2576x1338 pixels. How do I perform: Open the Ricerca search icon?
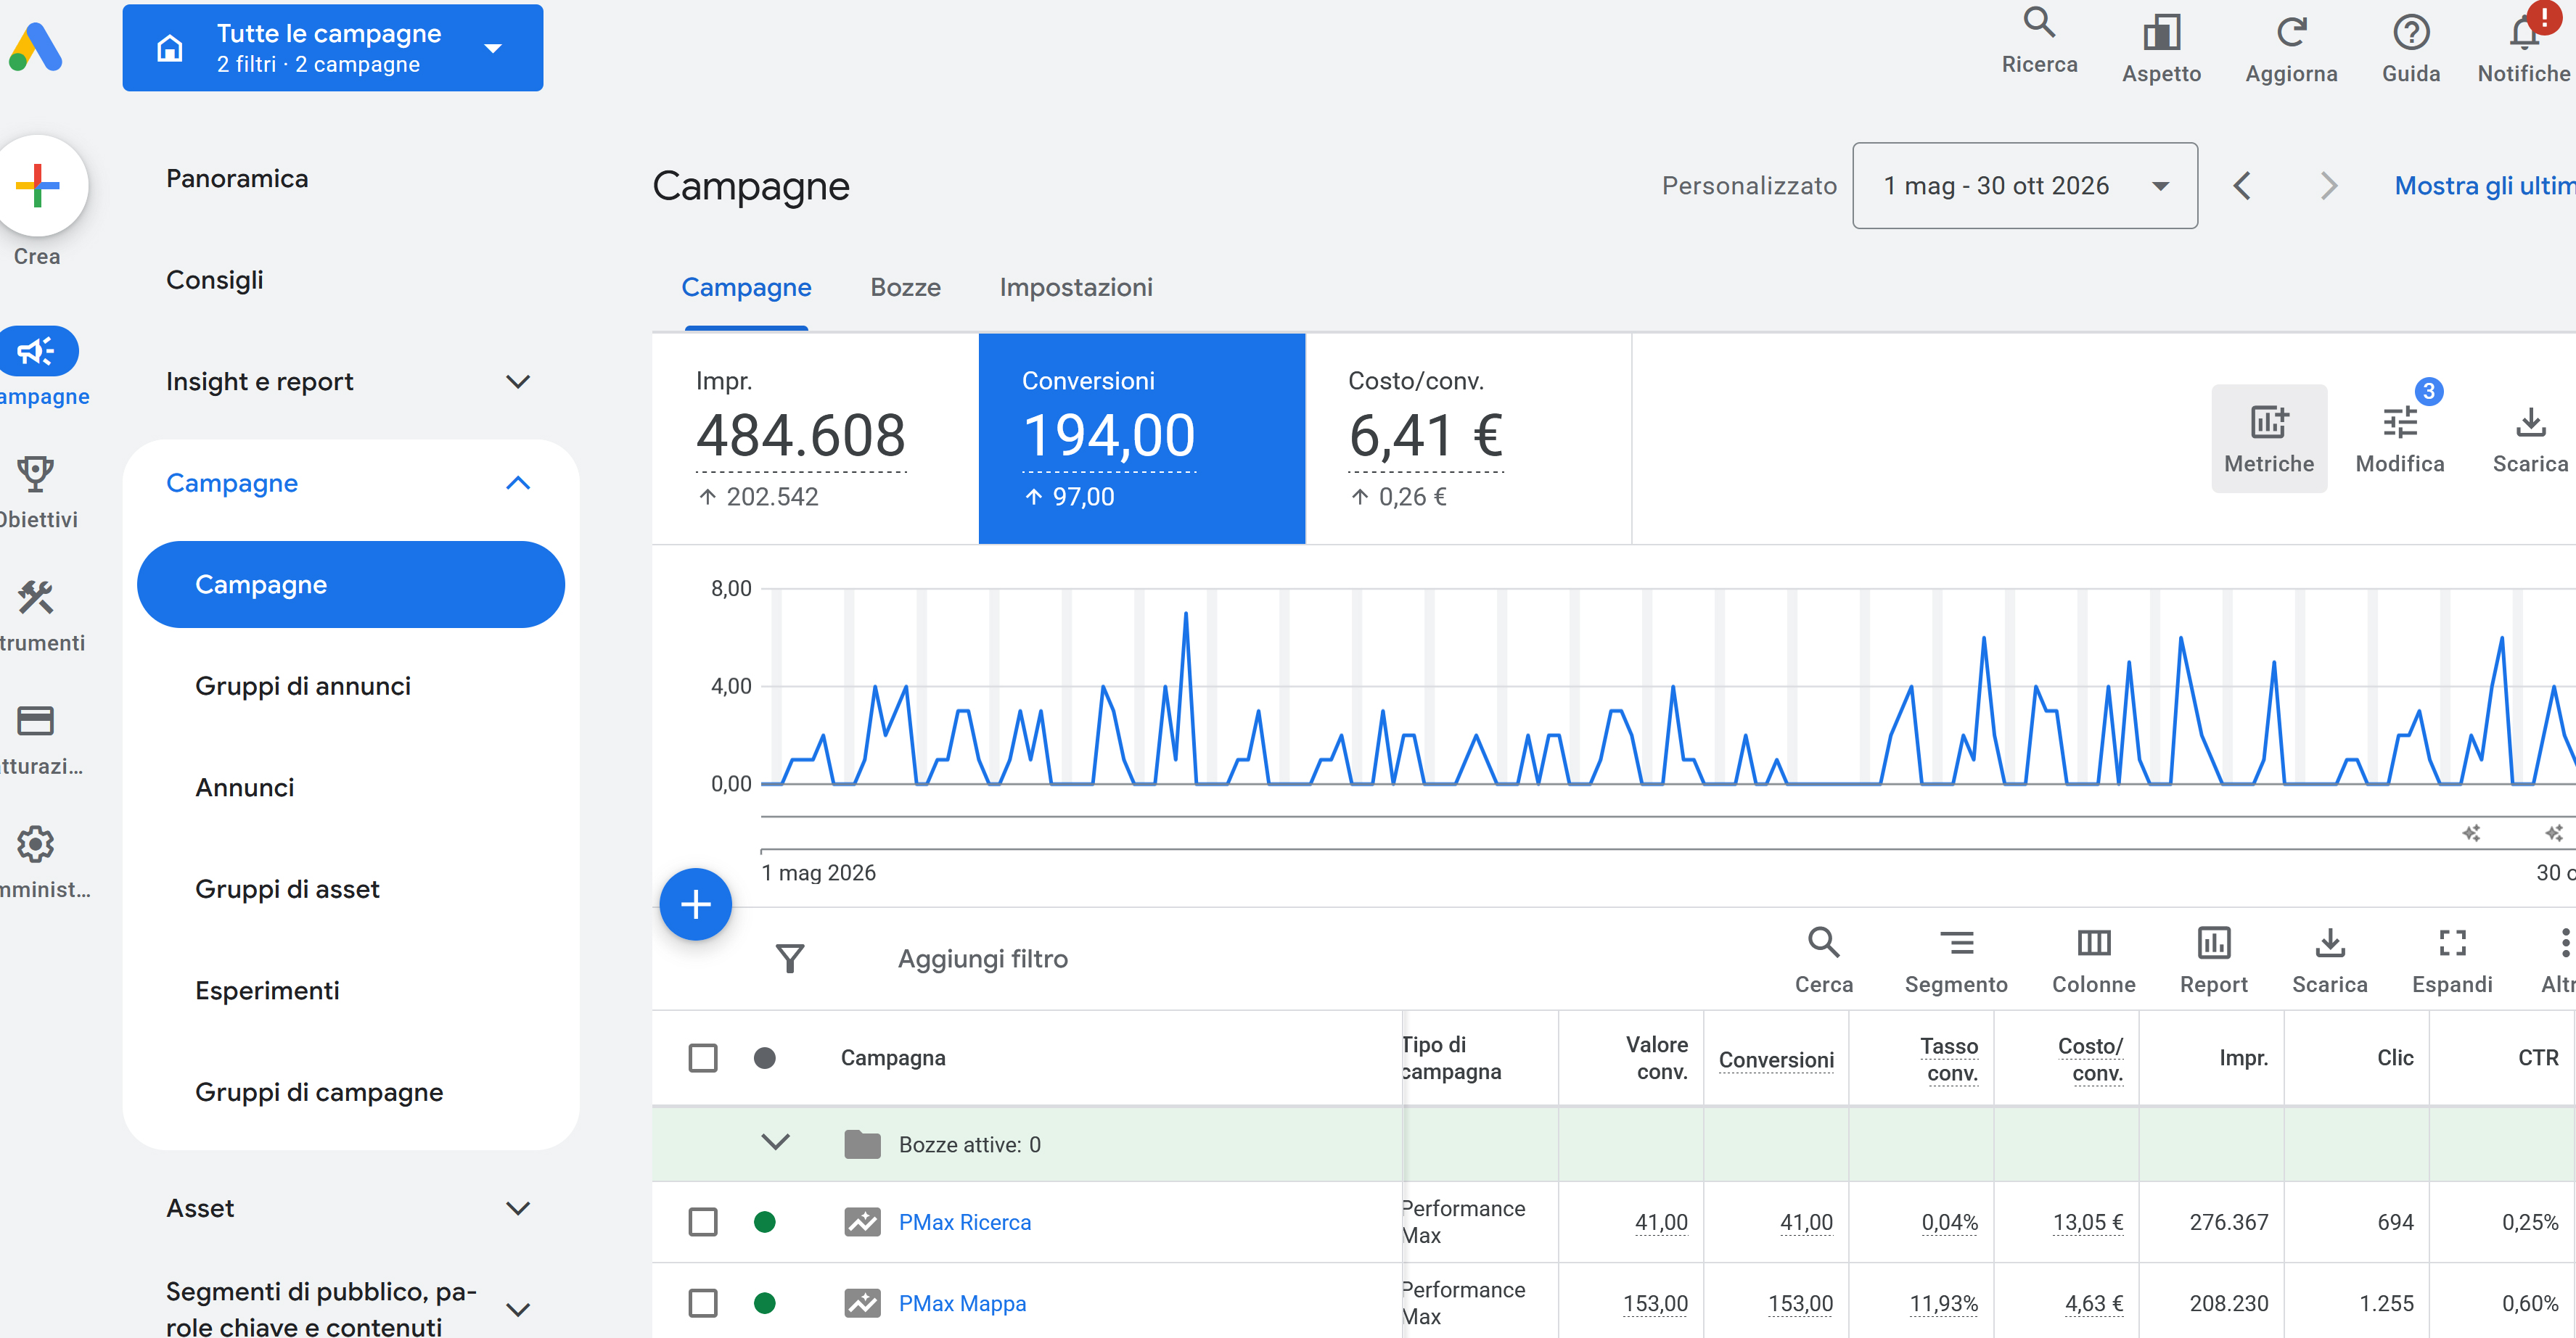coord(2039,23)
